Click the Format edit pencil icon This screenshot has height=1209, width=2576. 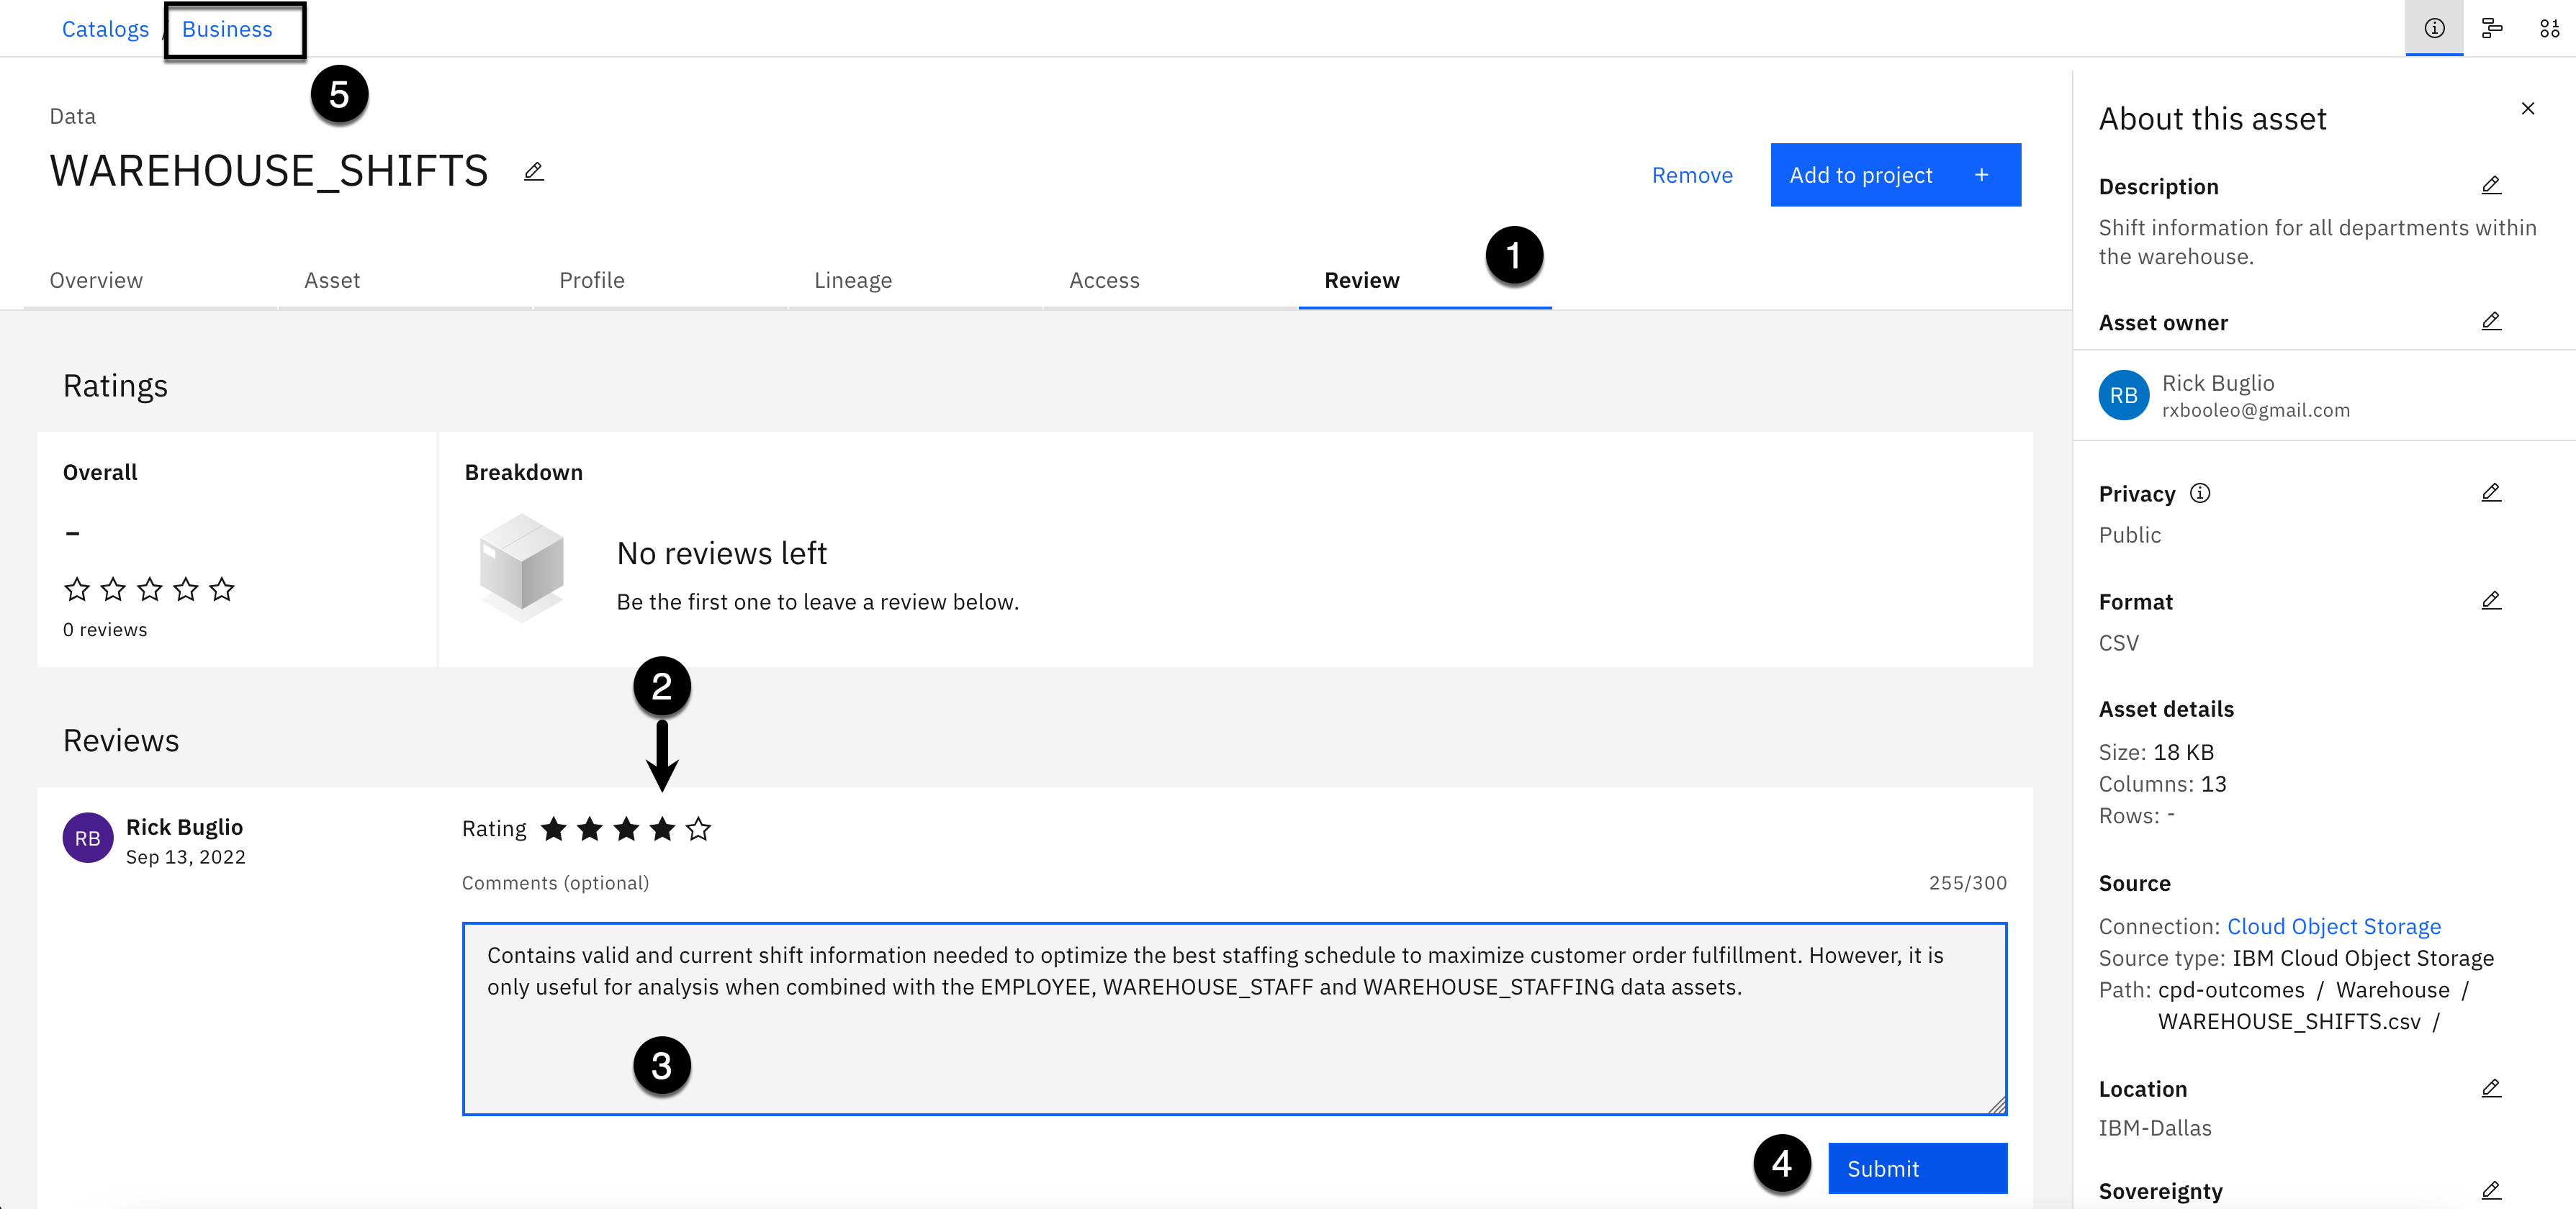(2491, 600)
